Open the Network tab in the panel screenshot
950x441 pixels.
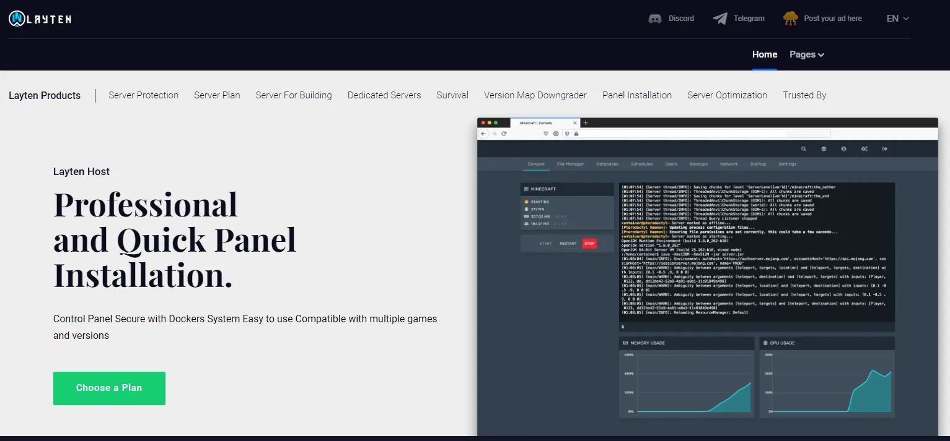(x=729, y=164)
